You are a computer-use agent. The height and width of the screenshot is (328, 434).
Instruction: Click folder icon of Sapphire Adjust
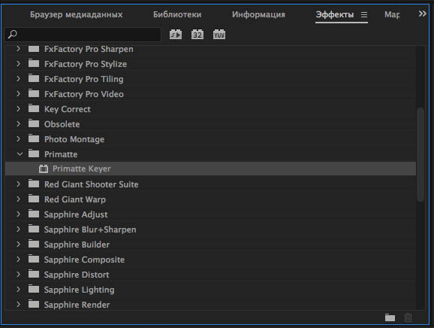point(34,214)
